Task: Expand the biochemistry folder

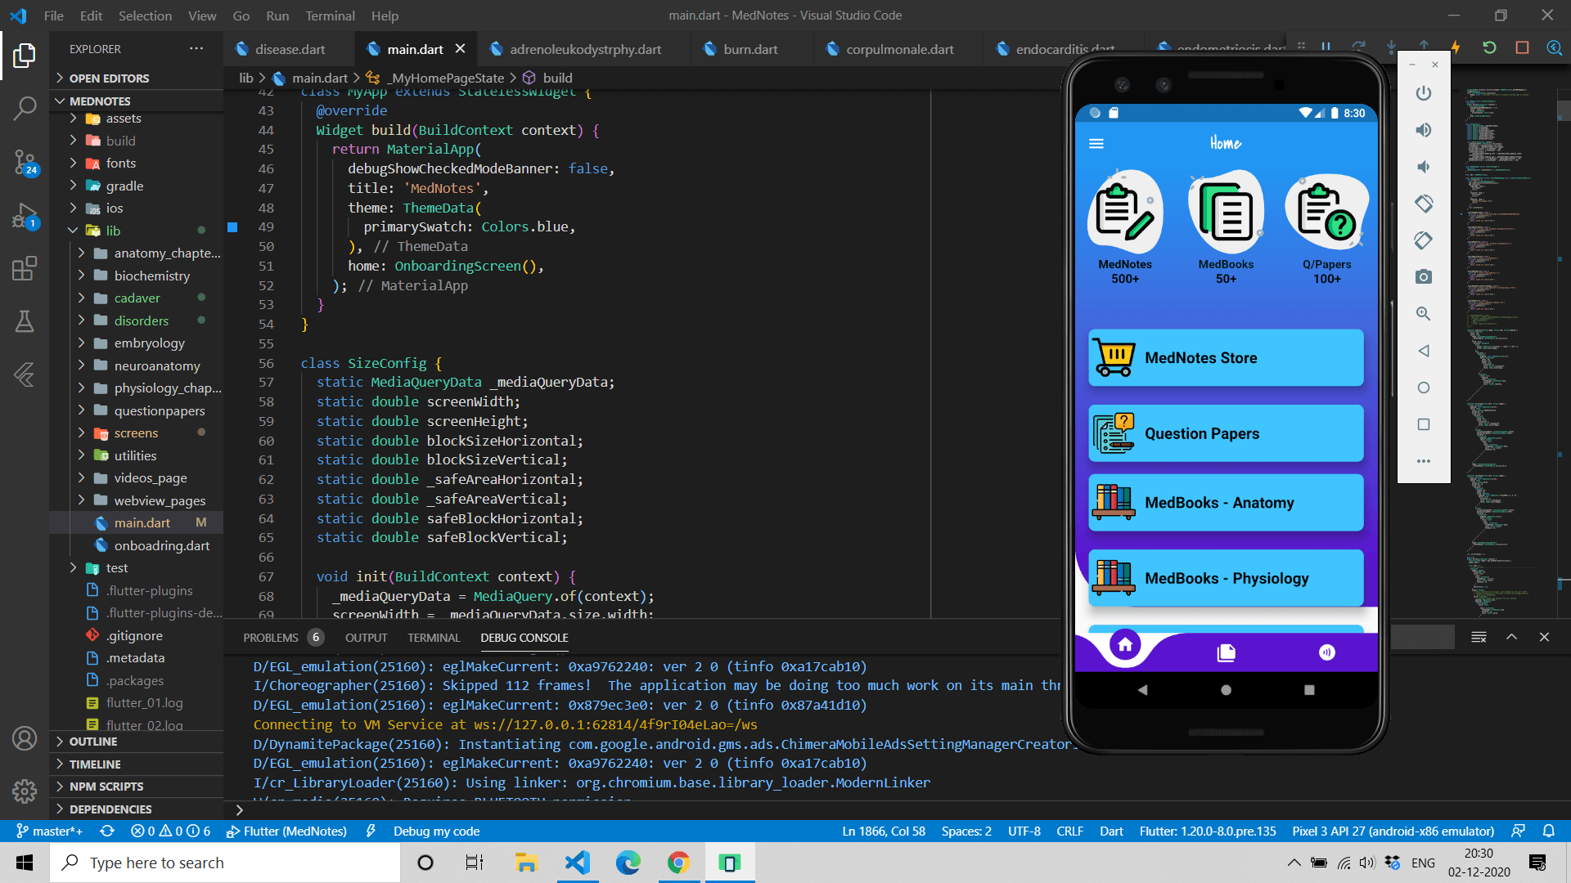Action: point(151,276)
